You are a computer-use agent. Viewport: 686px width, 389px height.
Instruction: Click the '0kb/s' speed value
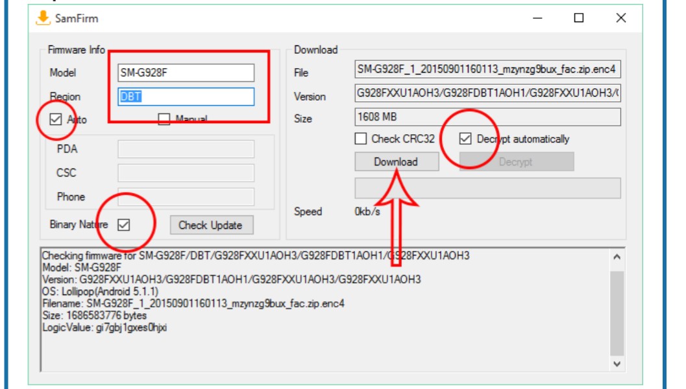[367, 212]
